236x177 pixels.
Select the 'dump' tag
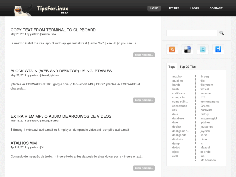click(176, 144)
